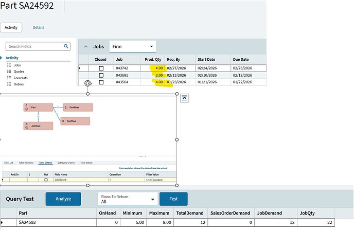The height and width of the screenshot is (230, 355).
Task: Open the Table List tab
Action: [9, 163]
